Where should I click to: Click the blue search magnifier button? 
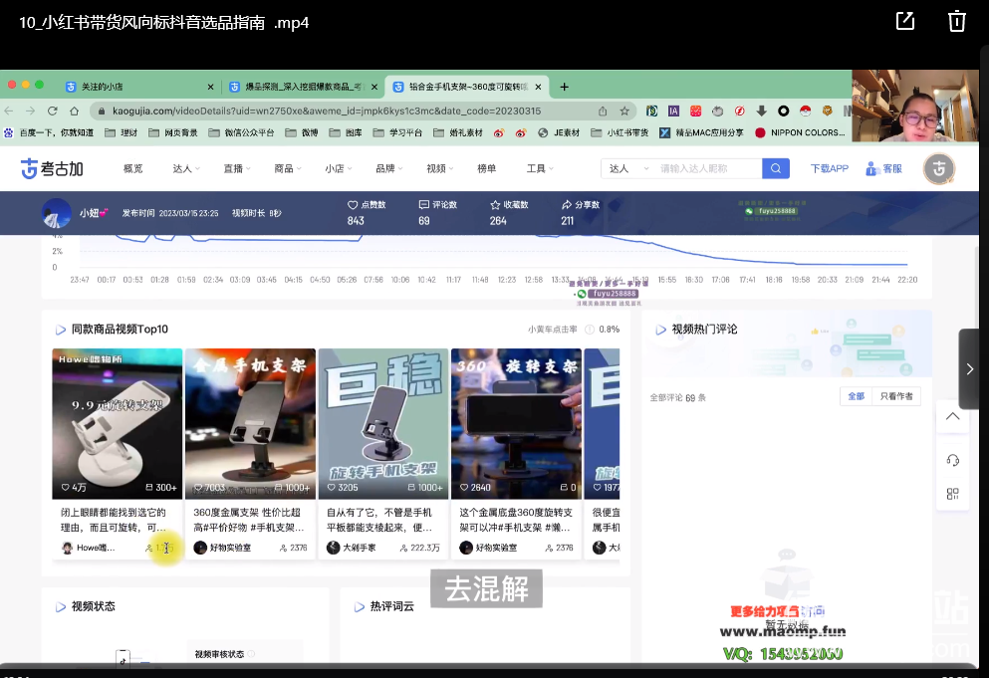click(776, 168)
